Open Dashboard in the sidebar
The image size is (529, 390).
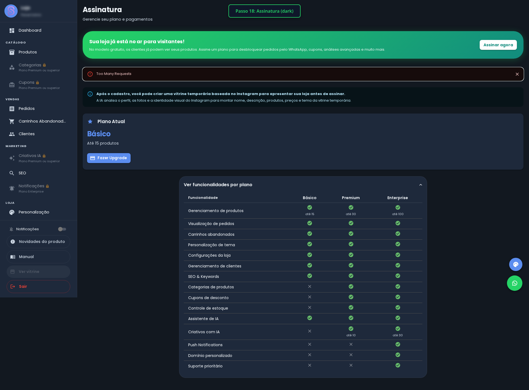tap(38, 31)
